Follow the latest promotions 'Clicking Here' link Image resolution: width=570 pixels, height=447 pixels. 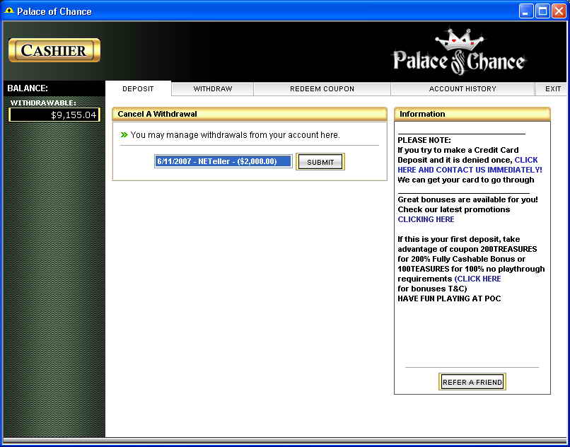(426, 219)
